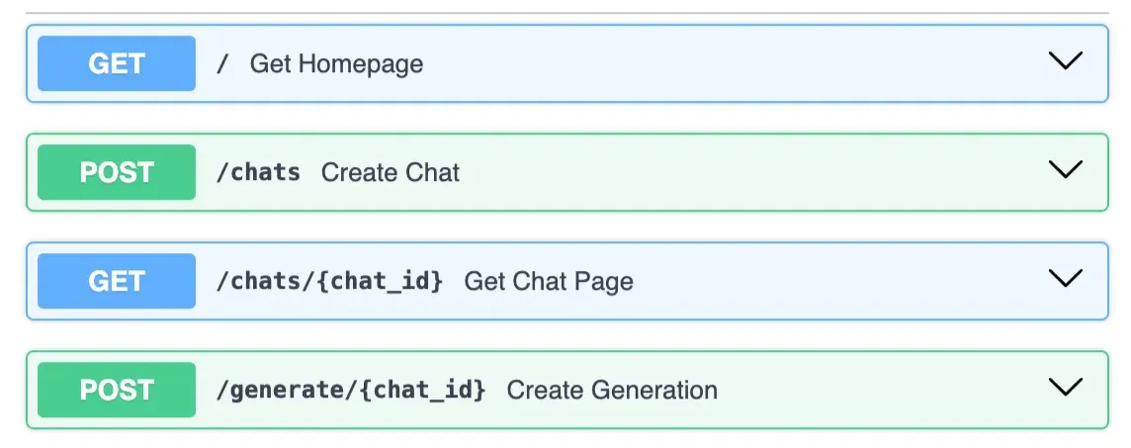Expand the Create Generation chevron arrow
Image resolution: width=1131 pixels, height=448 pixels.
(1065, 388)
